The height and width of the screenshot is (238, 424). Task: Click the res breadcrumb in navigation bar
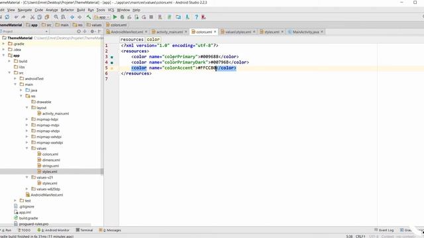78,25
